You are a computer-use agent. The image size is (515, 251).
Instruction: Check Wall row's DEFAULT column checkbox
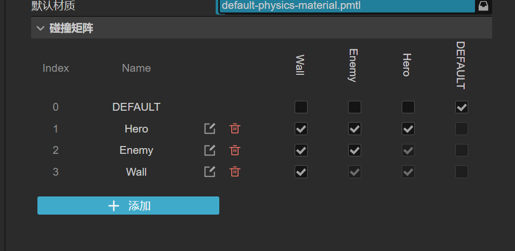(x=461, y=171)
